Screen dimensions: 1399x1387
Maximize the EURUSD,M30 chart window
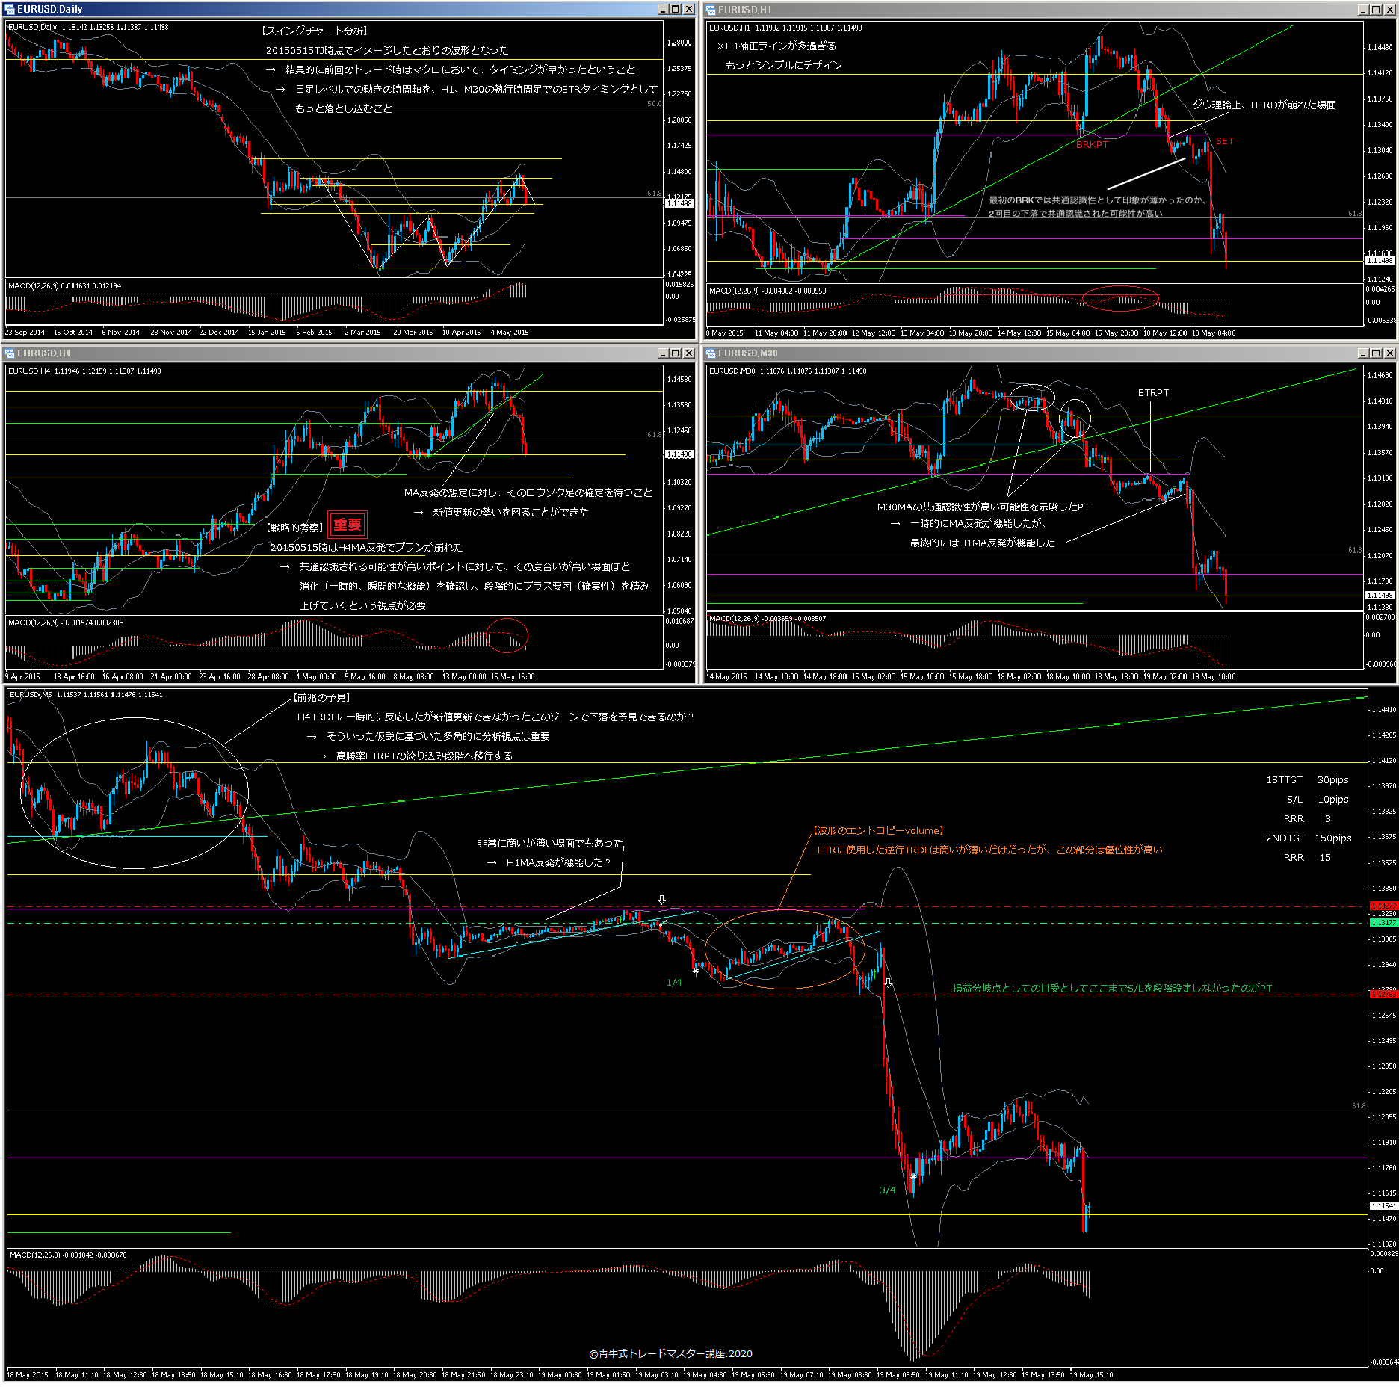tap(1377, 353)
